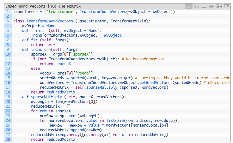
Task: Click 'wordVectors[nonzeroLocation]' on line 25
Action: click(137, 125)
